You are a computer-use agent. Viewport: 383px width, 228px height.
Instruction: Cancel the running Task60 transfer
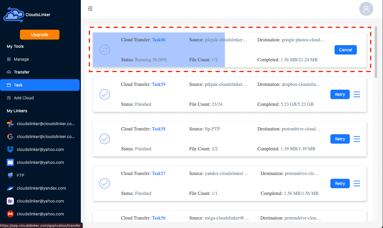coord(345,50)
